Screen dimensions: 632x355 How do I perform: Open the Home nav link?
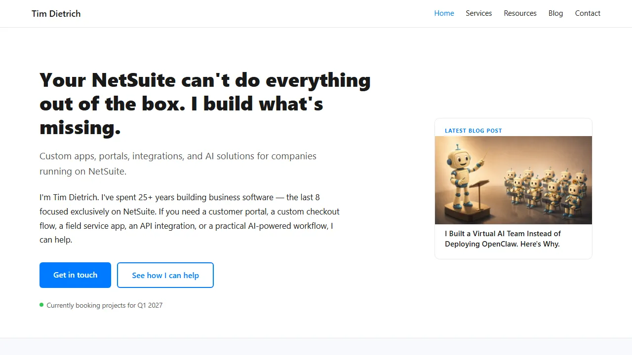point(444,13)
